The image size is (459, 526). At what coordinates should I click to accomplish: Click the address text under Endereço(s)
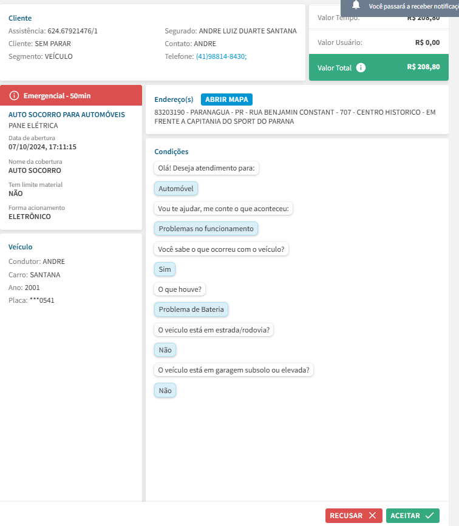[295, 117]
